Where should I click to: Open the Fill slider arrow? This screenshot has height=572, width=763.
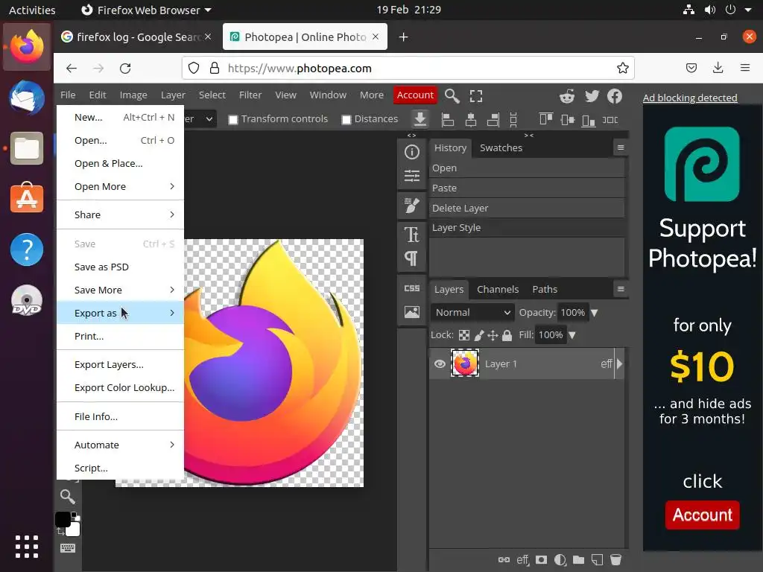(572, 335)
